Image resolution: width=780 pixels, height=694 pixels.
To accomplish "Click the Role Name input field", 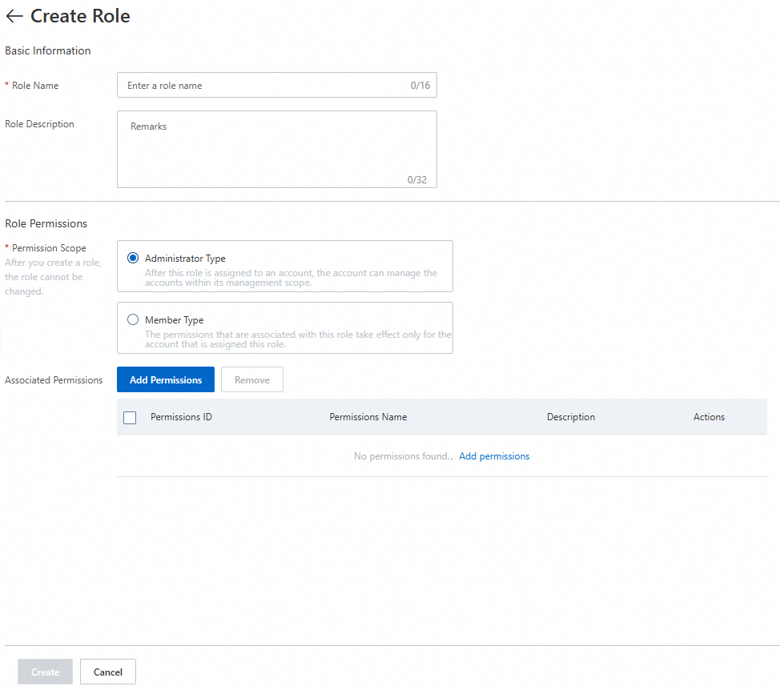I will 276,85.
